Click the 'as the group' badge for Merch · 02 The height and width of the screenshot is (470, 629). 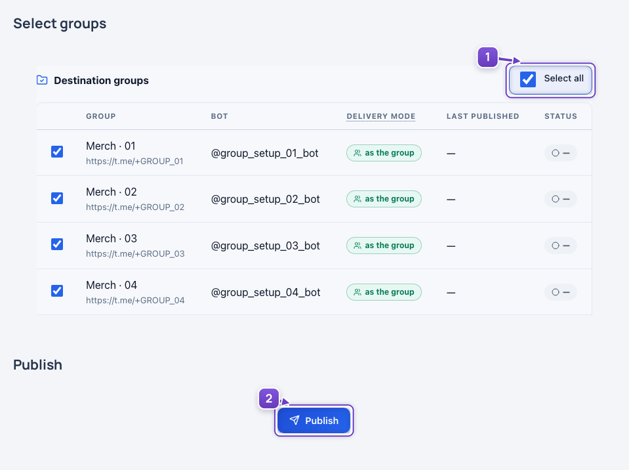tap(384, 199)
